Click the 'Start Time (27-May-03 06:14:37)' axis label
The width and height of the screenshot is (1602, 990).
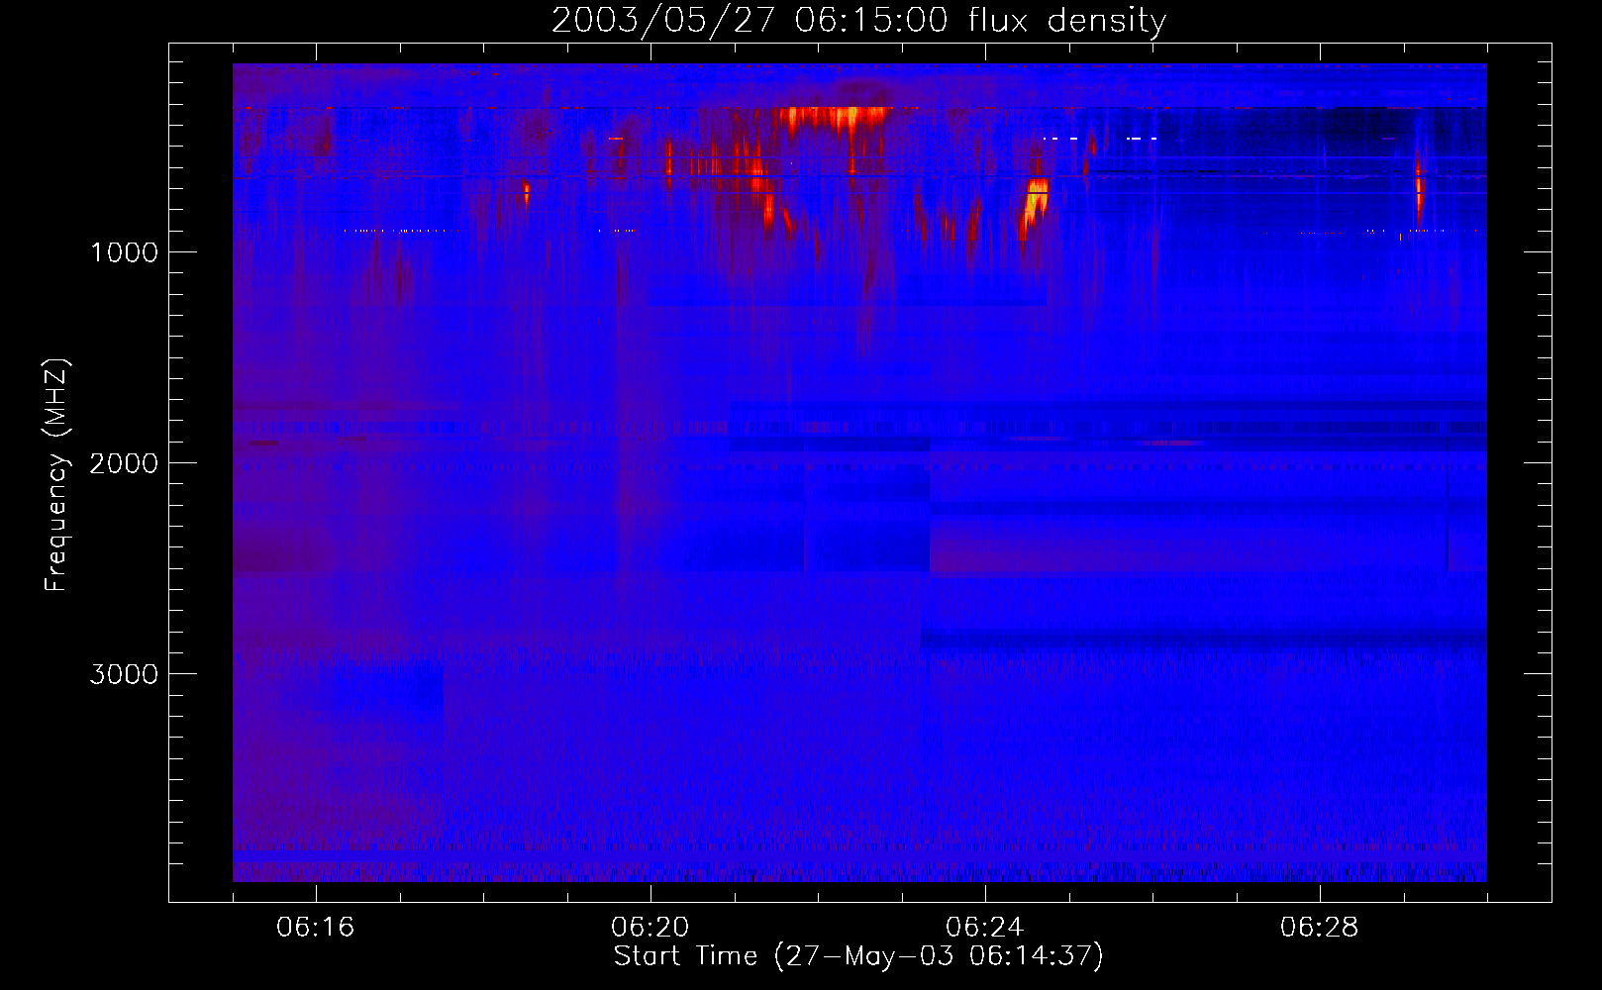pos(858,956)
